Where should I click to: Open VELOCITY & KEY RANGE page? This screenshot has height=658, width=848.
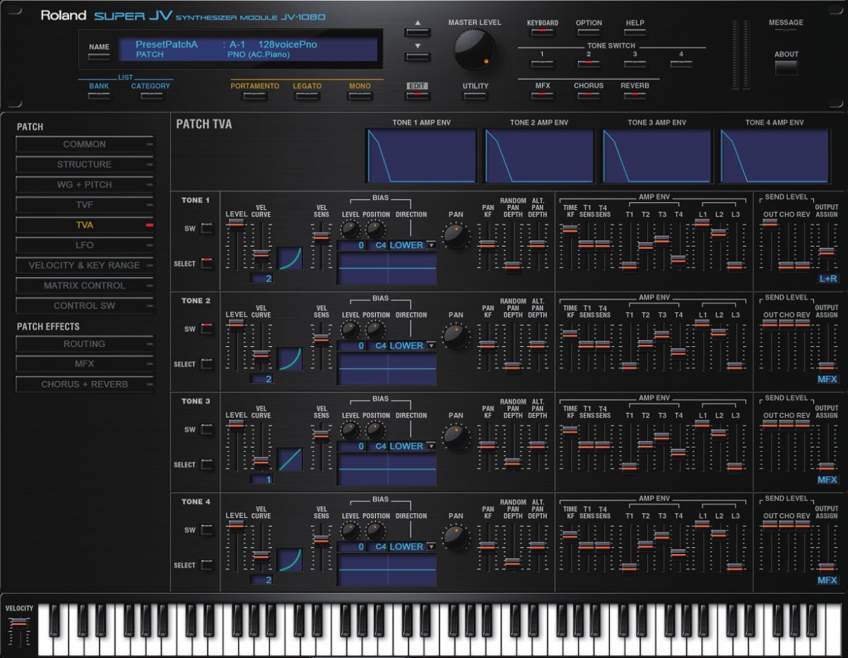tap(85, 266)
